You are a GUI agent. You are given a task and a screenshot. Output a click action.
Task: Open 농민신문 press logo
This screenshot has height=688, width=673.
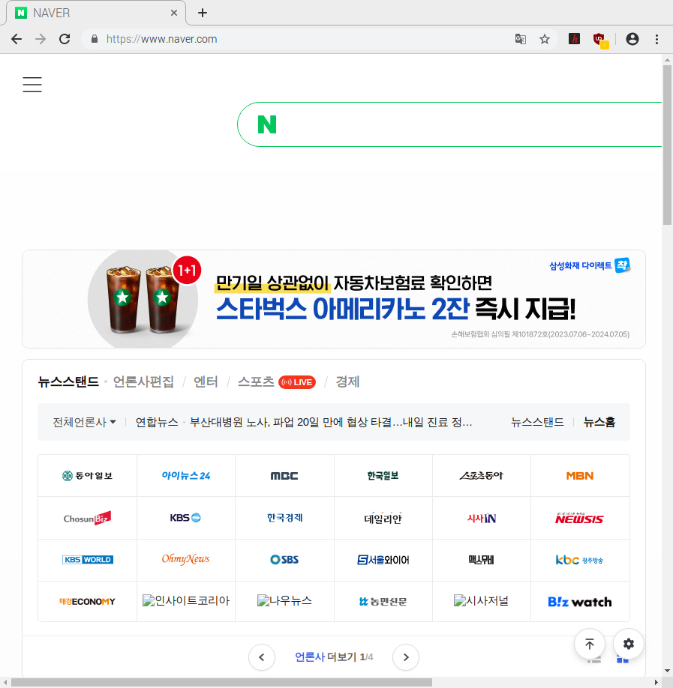pyautogui.click(x=383, y=602)
